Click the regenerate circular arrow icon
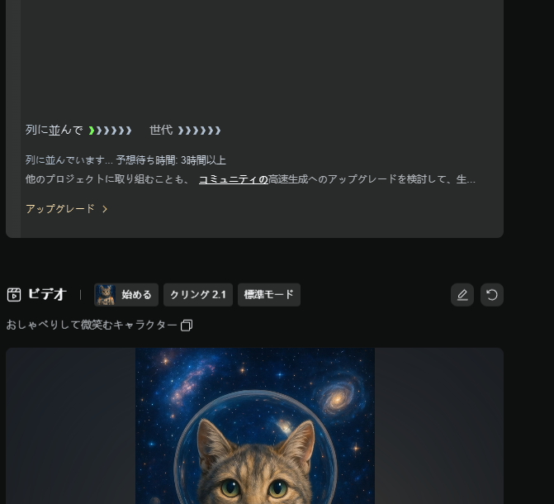Viewport: 554px width, 504px height. [x=492, y=295]
